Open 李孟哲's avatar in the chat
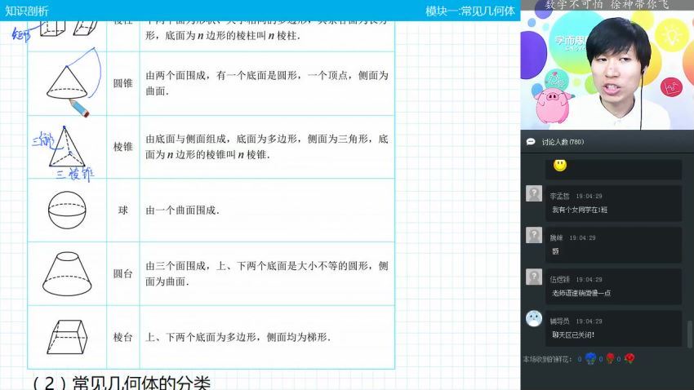 pyautogui.click(x=534, y=193)
